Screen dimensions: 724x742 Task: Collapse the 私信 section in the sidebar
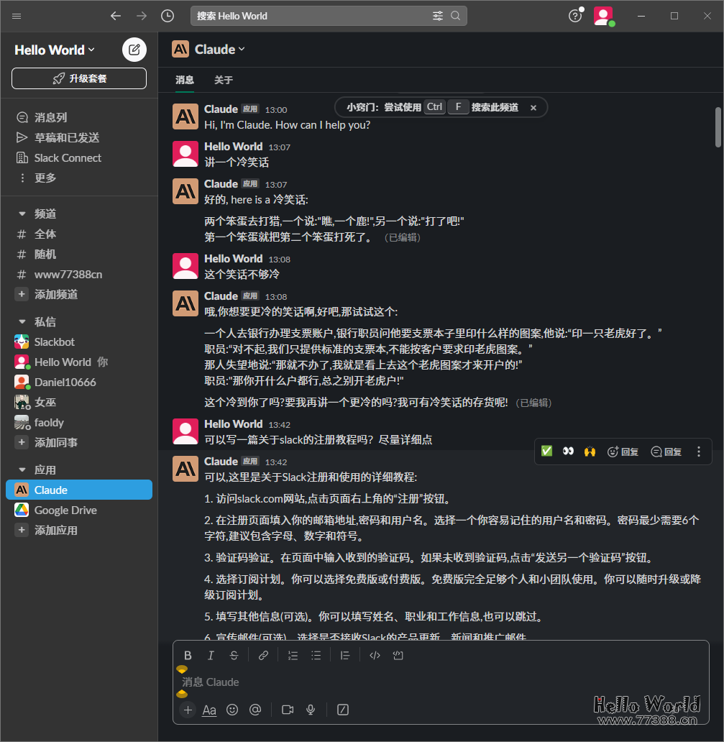[22, 321]
